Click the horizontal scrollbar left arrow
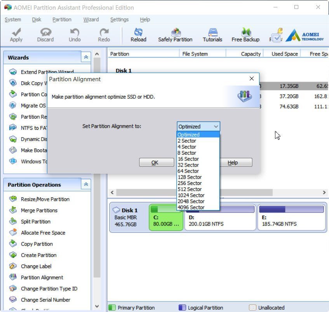329x312 pixels. pos(112,192)
